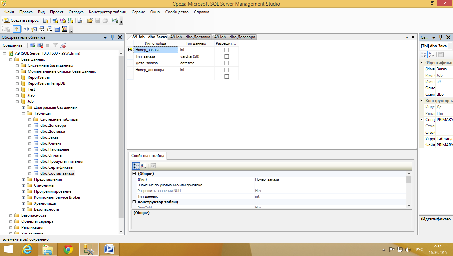This screenshot has width=453, height=256.
Task: Click the Создать запрос button
Action: coord(21,20)
